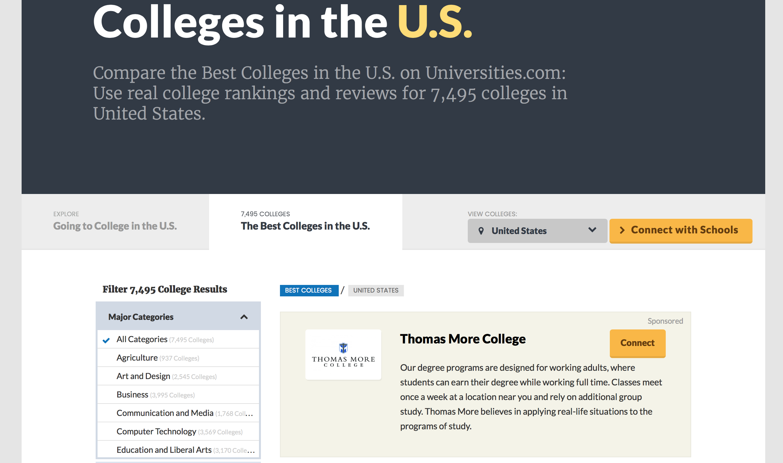
Task: Choose Communication and Media category
Action: pyautogui.click(x=165, y=413)
